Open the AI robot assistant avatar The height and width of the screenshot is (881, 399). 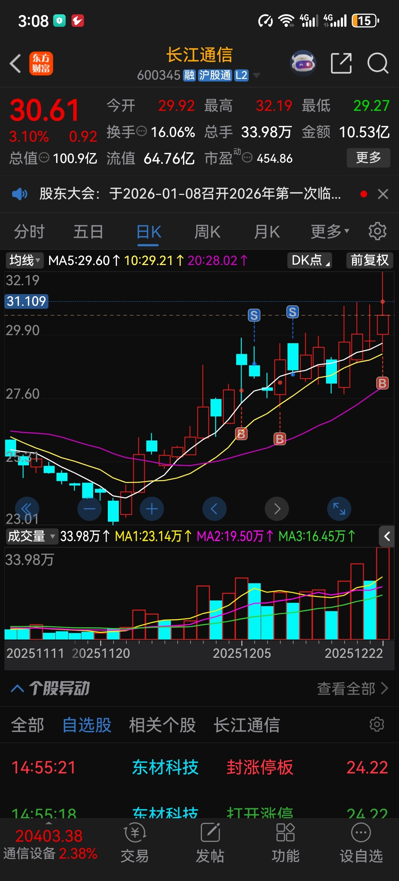pos(303,64)
